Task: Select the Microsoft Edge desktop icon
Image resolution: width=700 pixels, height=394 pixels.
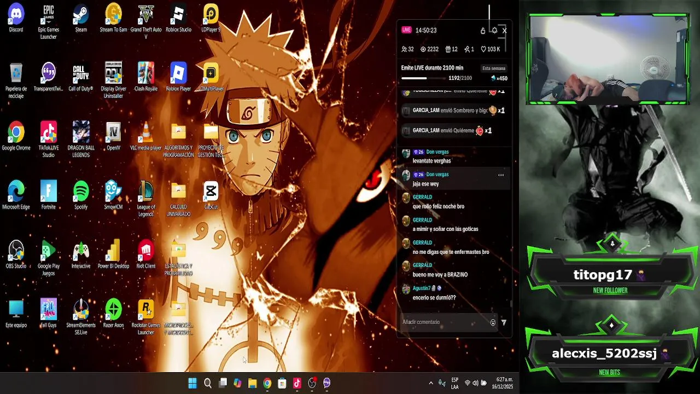Action: 16,195
